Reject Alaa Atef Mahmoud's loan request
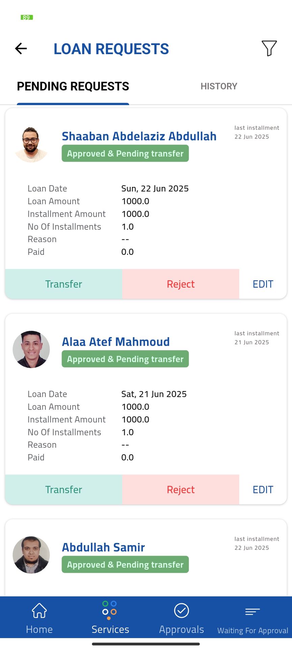 pyautogui.click(x=180, y=490)
